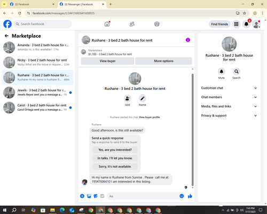The image size is (267, 214).
Task: Send quick reply "Yes, are you interested?"
Action: point(115,150)
